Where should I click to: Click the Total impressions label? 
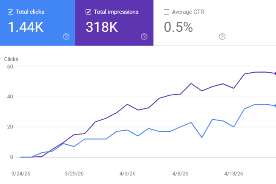[x=116, y=12]
